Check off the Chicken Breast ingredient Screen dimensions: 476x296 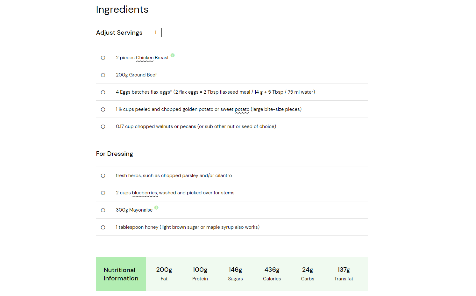103,58
